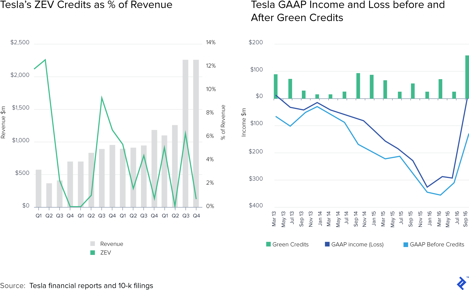Viewport: 469px width, 290px height.
Task: Click the "2%" axis label
Action: click(x=210, y=183)
